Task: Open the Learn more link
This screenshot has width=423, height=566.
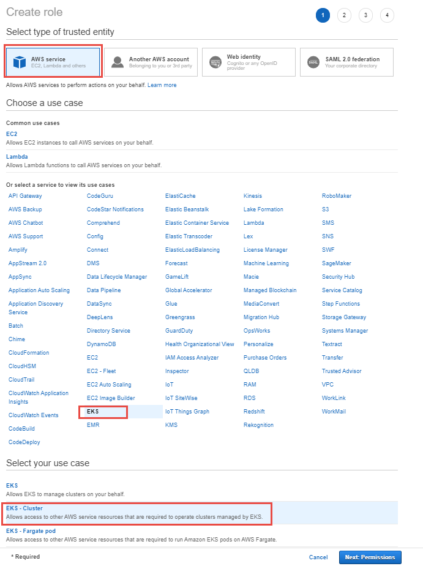Action: (162, 85)
